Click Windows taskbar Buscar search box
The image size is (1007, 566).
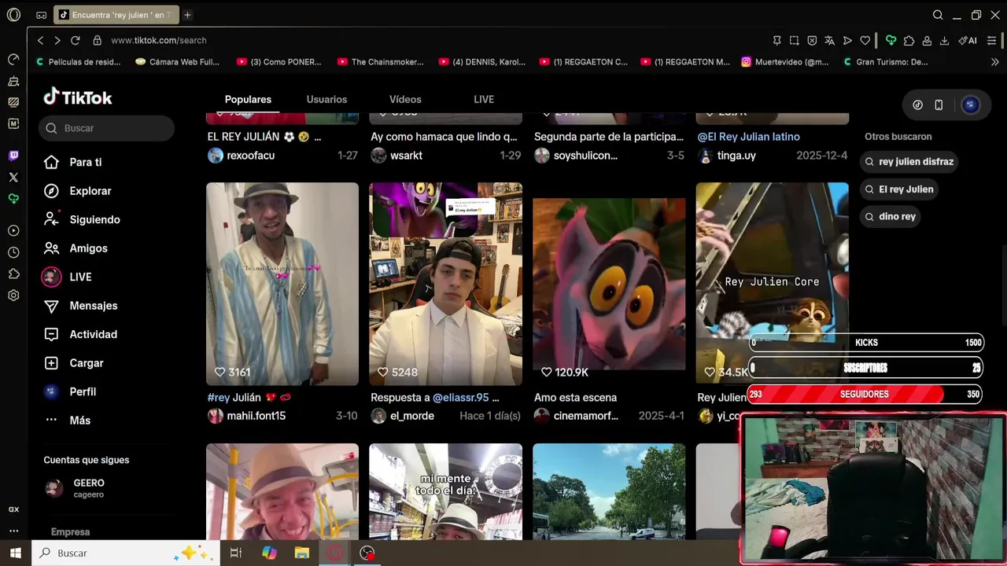(x=126, y=553)
